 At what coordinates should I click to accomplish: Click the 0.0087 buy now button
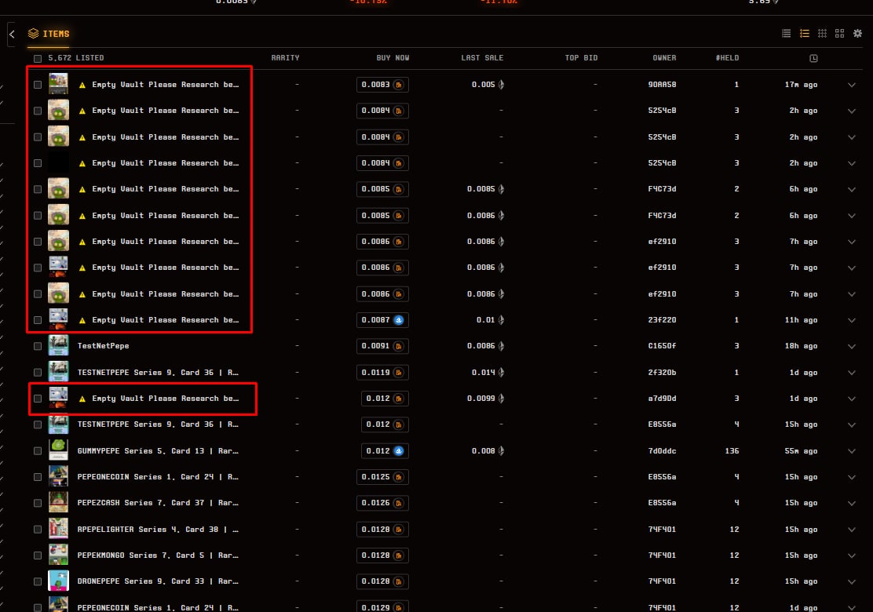382,320
